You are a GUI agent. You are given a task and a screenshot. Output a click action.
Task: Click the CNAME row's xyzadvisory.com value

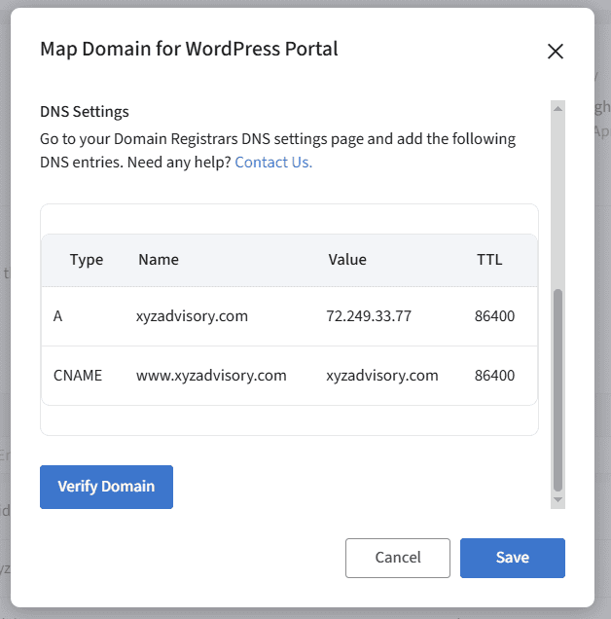click(382, 375)
